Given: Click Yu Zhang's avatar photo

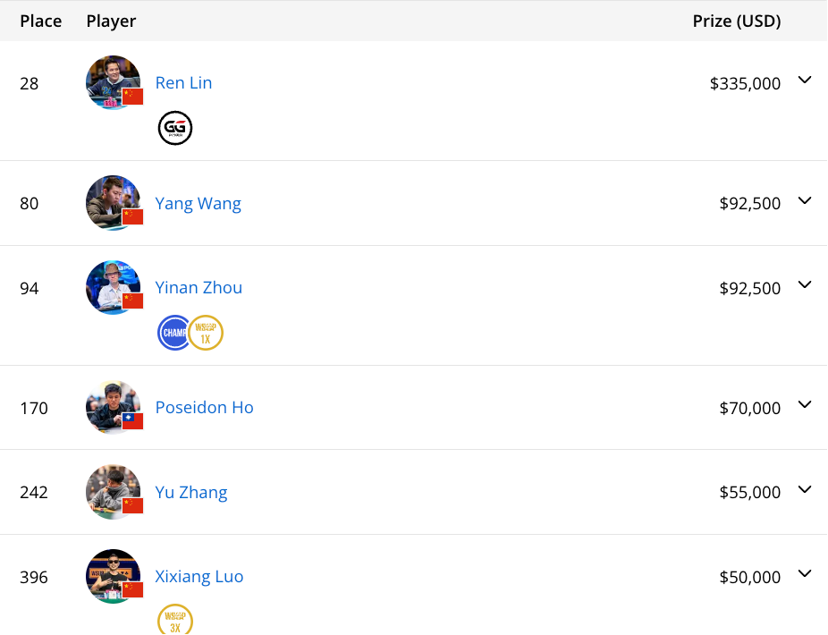Looking at the screenshot, I should click(110, 489).
